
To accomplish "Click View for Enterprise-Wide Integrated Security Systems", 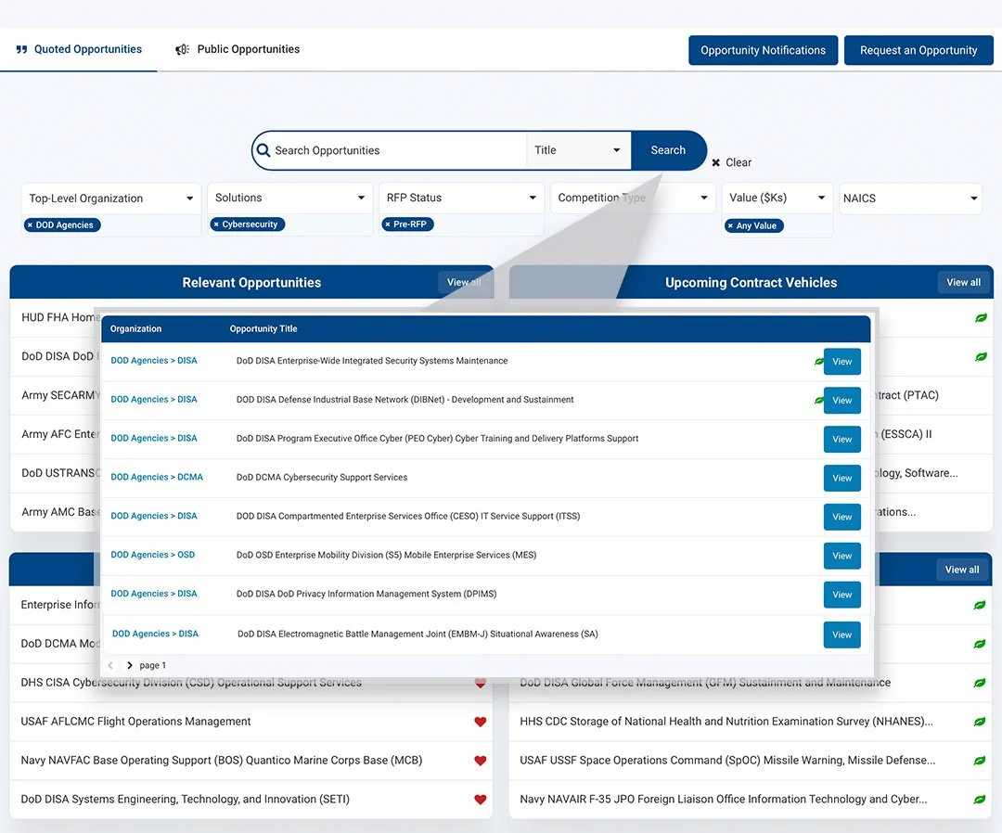I will 842,362.
